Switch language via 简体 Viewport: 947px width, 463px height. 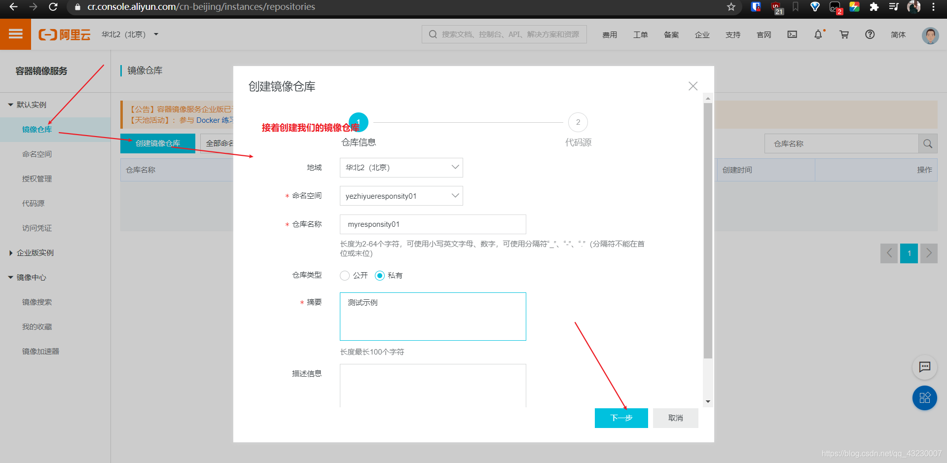click(898, 35)
